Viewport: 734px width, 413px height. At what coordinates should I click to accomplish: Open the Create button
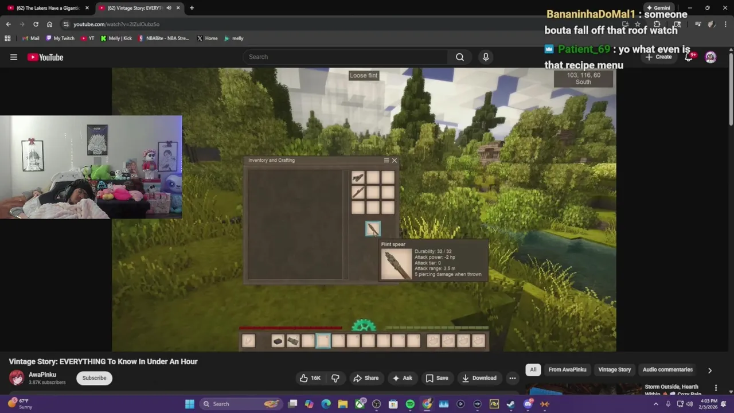point(658,57)
